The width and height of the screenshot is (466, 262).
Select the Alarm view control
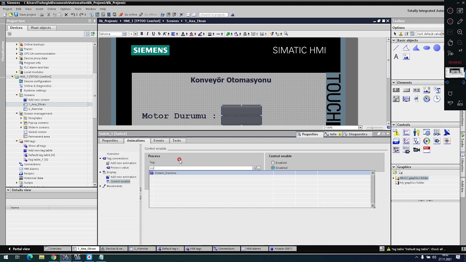396,132
